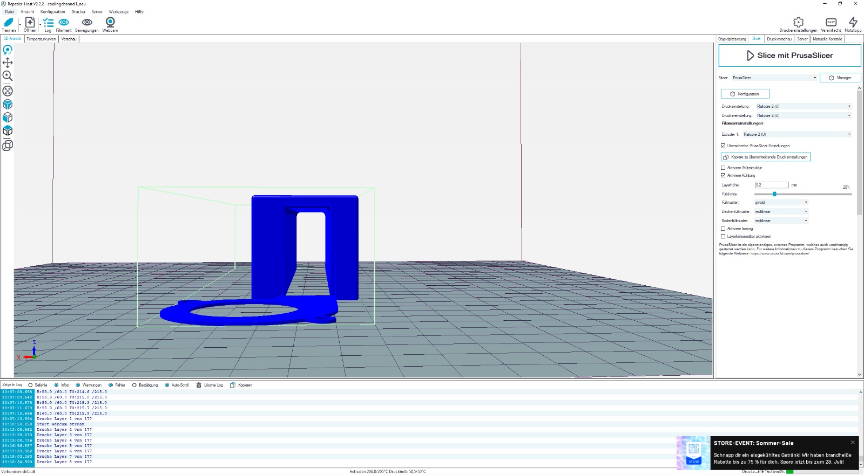Open the Extruder 1 dropdown
This screenshot has width=864, height=475.
(796, 134)
